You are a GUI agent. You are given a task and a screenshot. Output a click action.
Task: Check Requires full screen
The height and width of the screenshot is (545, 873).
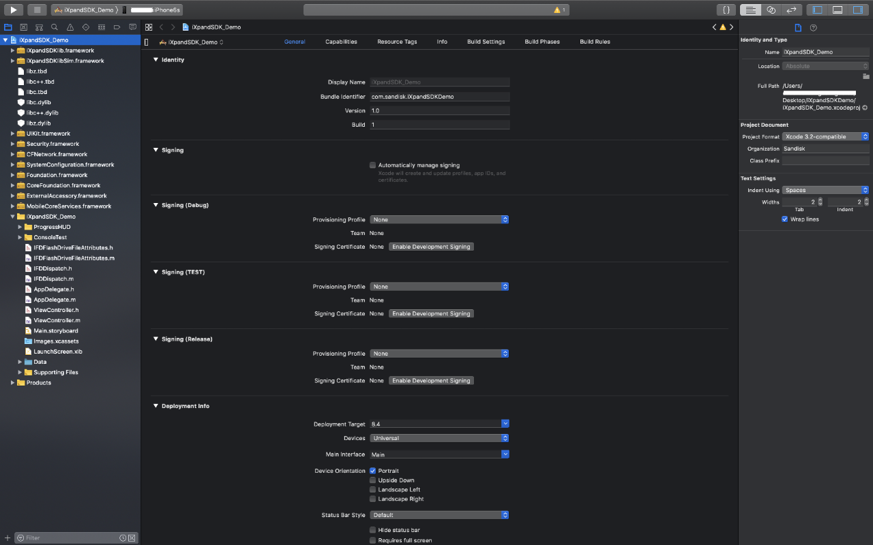[373, 540]
